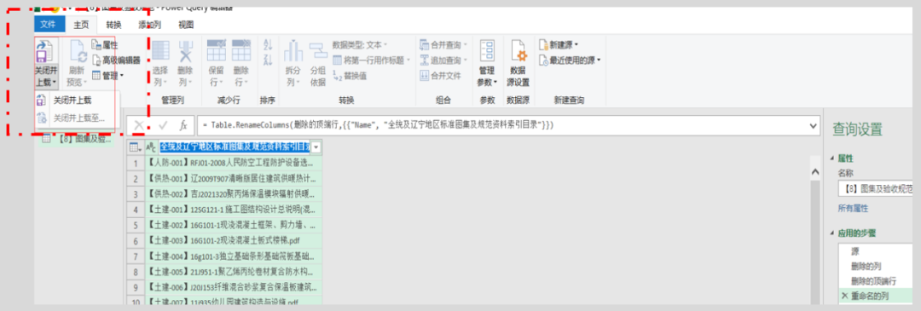
Task: Select cell 【人防-001】RFJ01-2008
Action: (x=233, y=162)
